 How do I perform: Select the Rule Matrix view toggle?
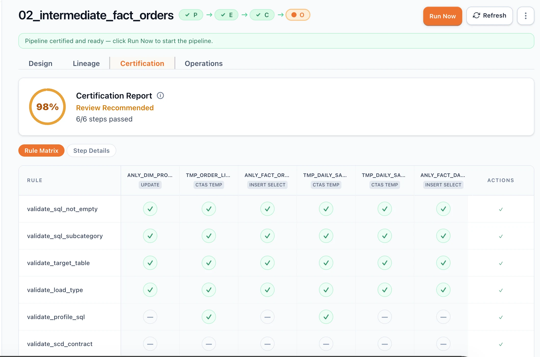click(x=41, y=151)
